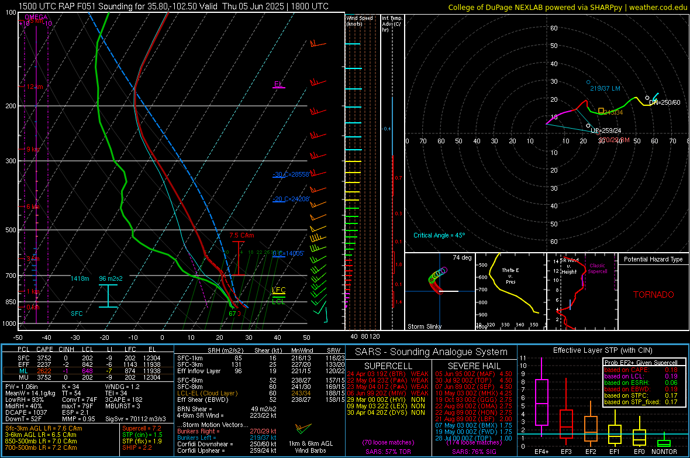Click the 'Theta-E v. Pres' plot label
Viewport: 690px width, 458px height.
pyautogui.click(x=510, y=276)
